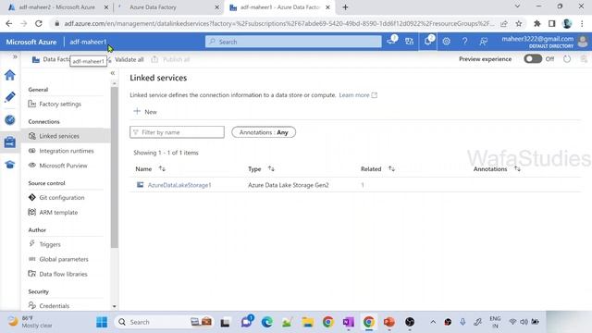Open File Explorer from the taskbar
The width and height of the screenshot is (592, 333).
point(307,322)
